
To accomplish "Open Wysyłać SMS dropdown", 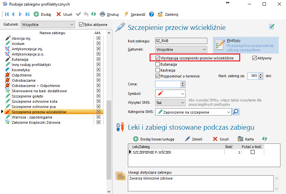I will (170, 103).
